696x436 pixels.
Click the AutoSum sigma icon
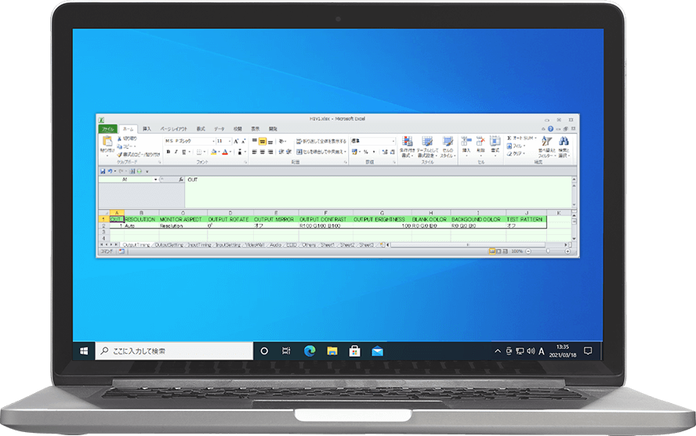click(509, 138)
